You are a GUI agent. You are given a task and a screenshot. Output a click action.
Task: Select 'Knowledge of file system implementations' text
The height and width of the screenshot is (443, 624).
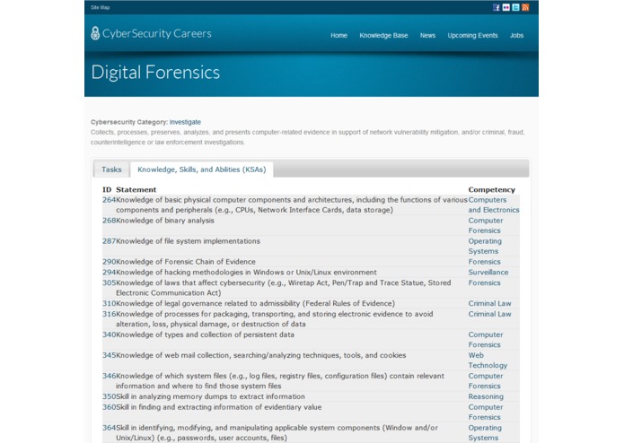[x=188, y=241]
